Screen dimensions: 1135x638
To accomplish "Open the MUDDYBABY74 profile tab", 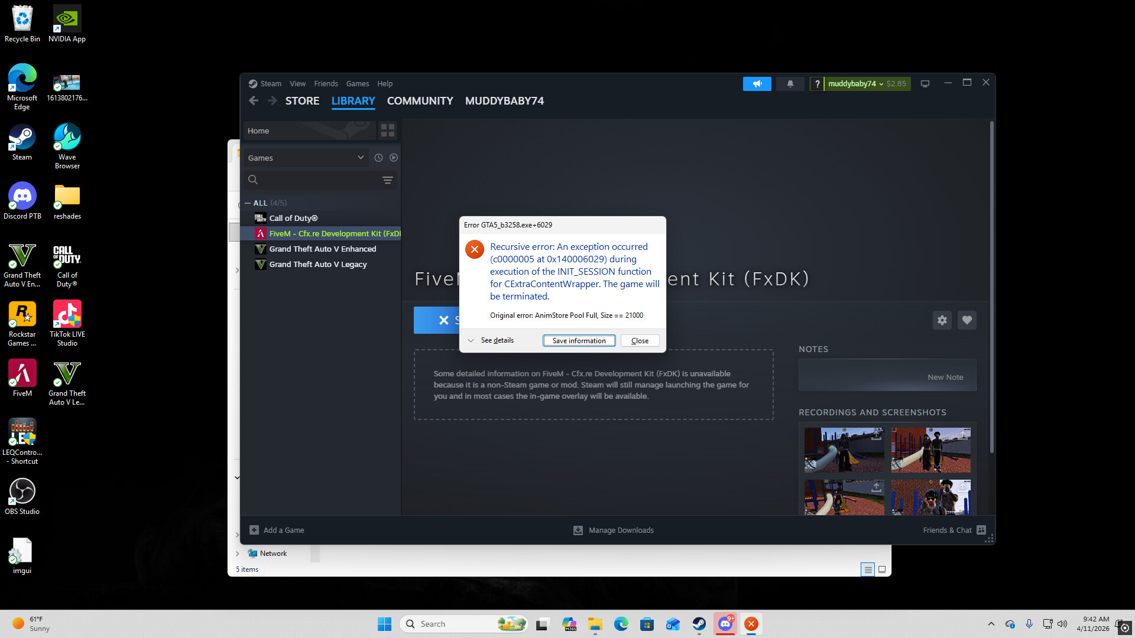I will pos(504,101).
